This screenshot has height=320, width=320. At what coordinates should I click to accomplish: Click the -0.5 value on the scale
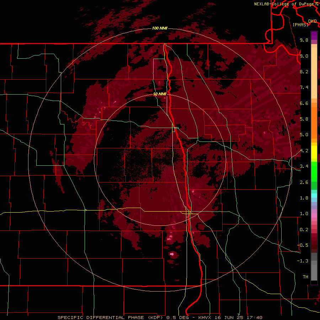tap(303, 245)
